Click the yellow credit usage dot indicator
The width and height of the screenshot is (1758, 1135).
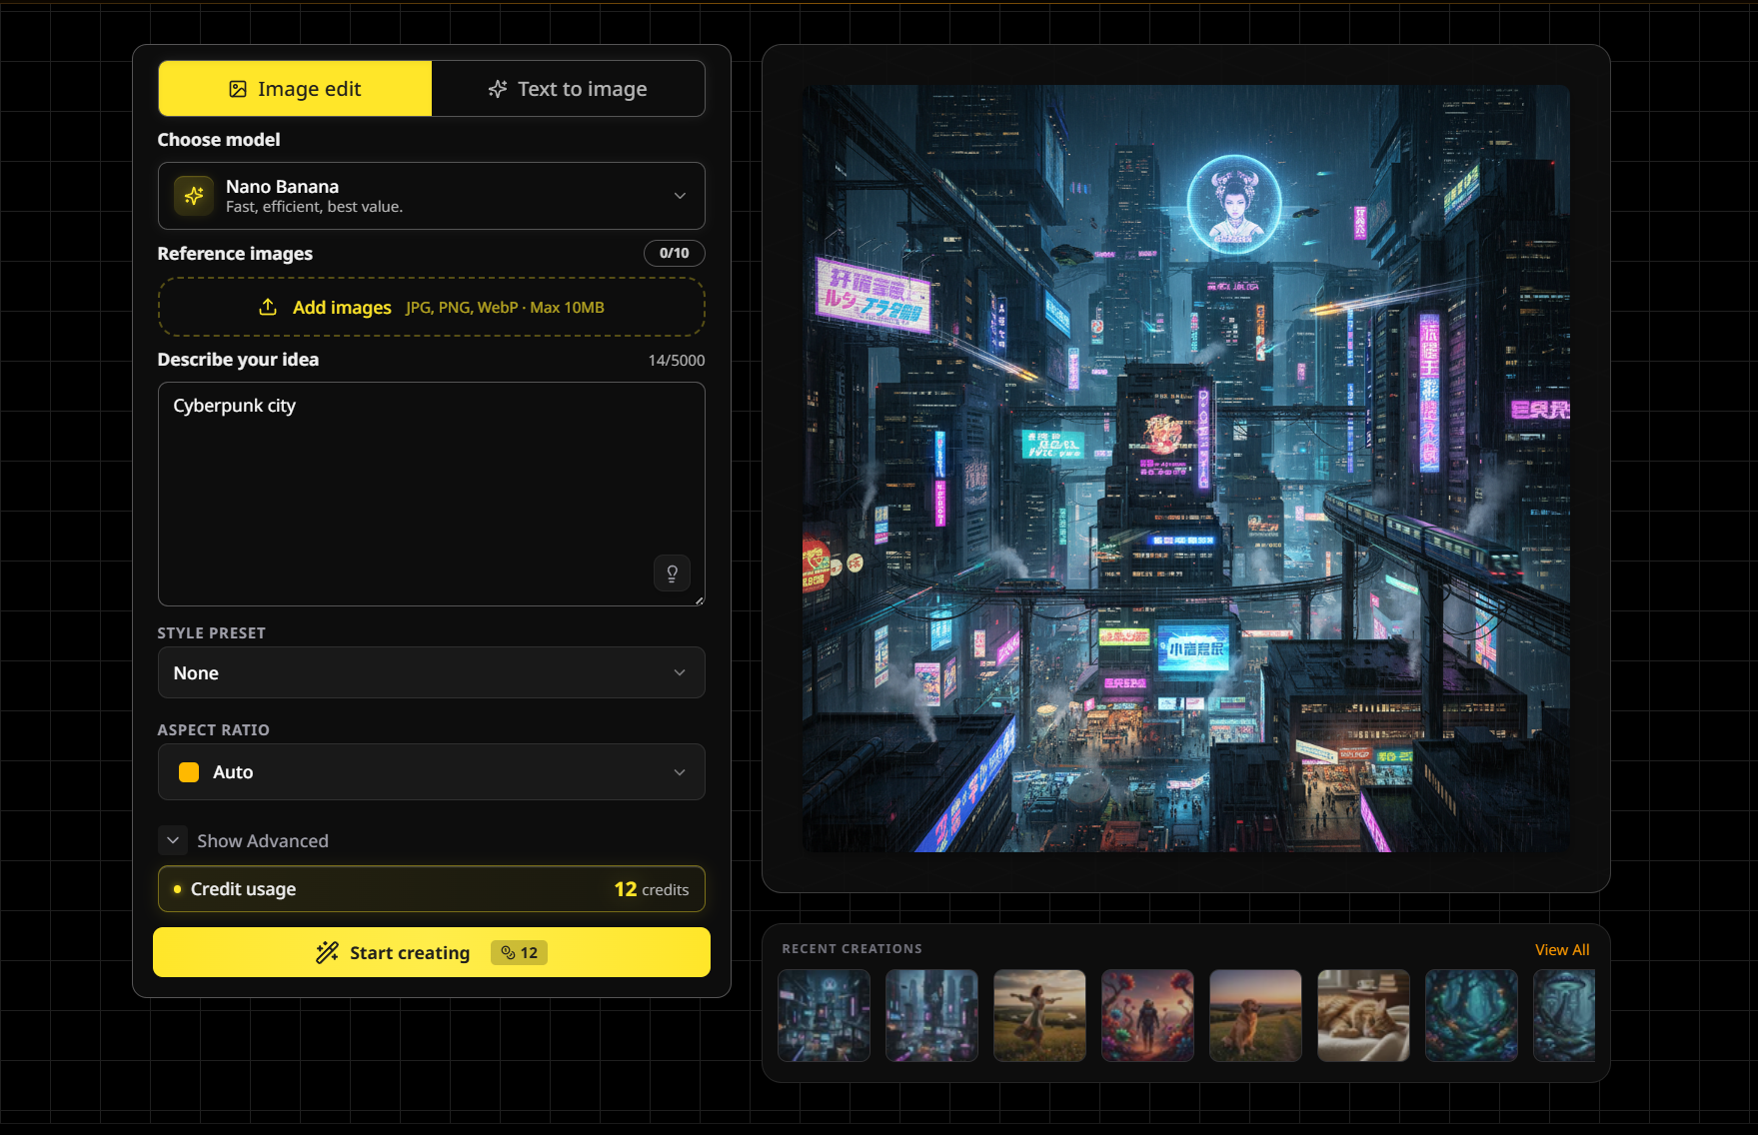pos(177,888)
